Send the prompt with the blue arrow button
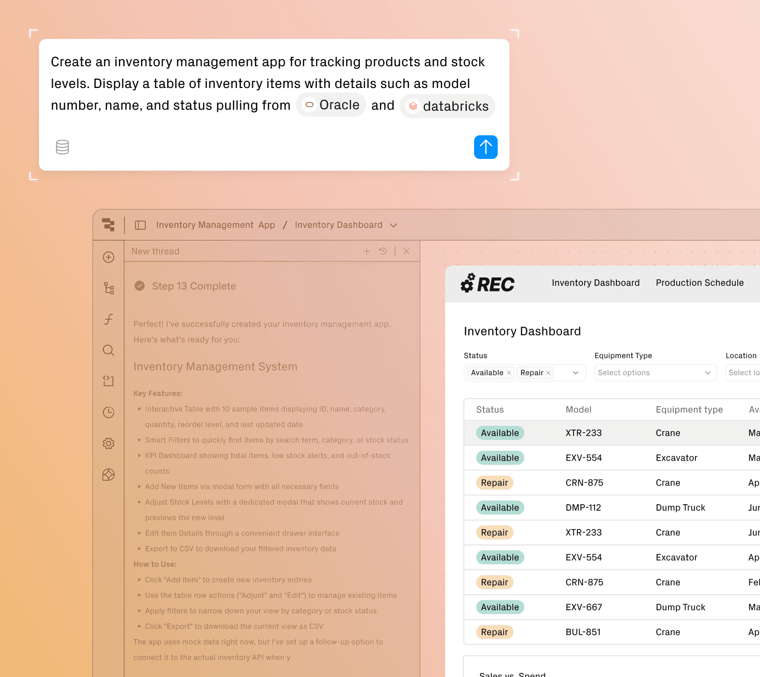Screen dimensions: 760x677 (486, 147)
